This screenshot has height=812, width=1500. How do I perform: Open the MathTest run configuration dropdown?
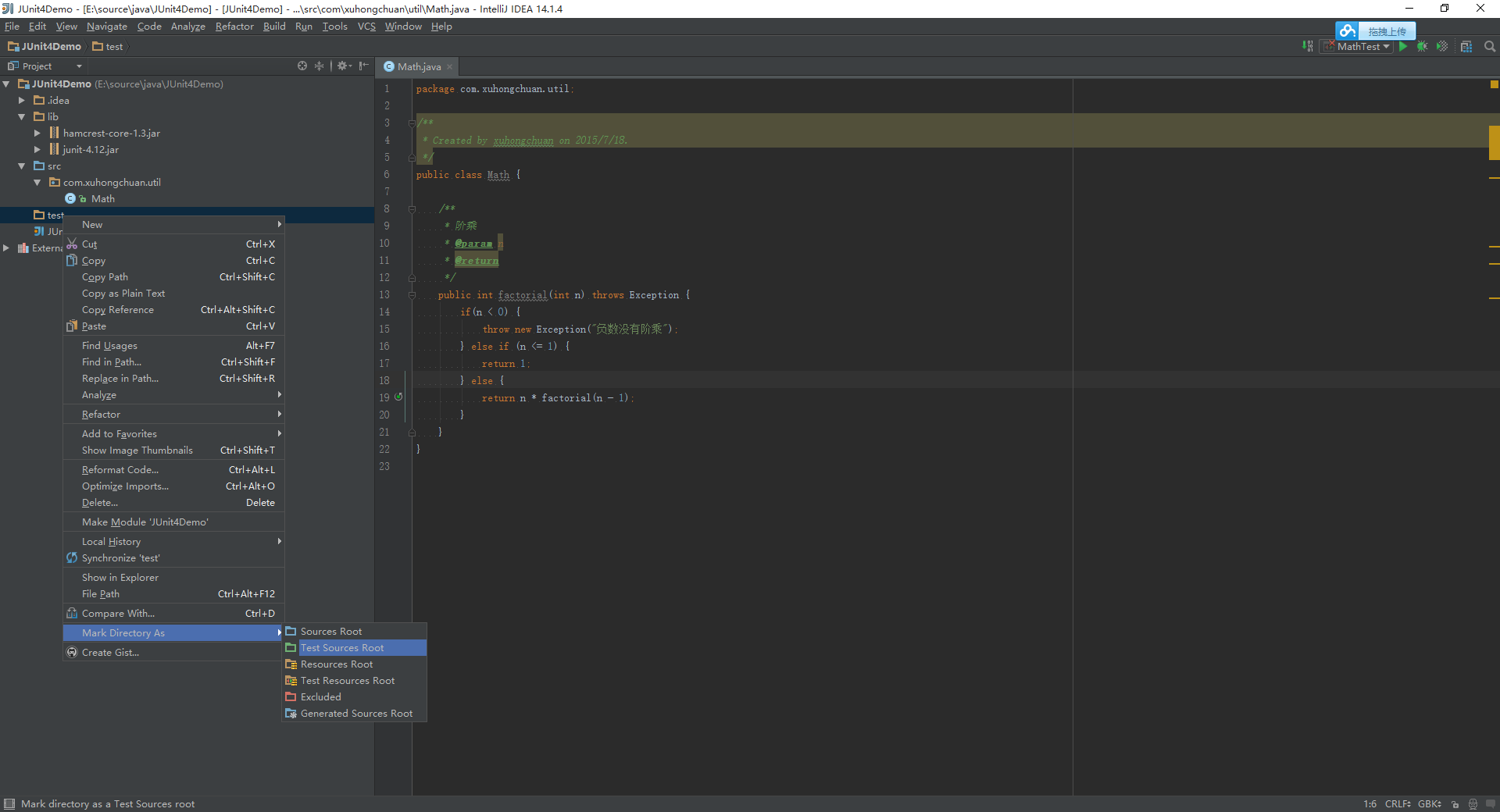tap(1356, 47)
